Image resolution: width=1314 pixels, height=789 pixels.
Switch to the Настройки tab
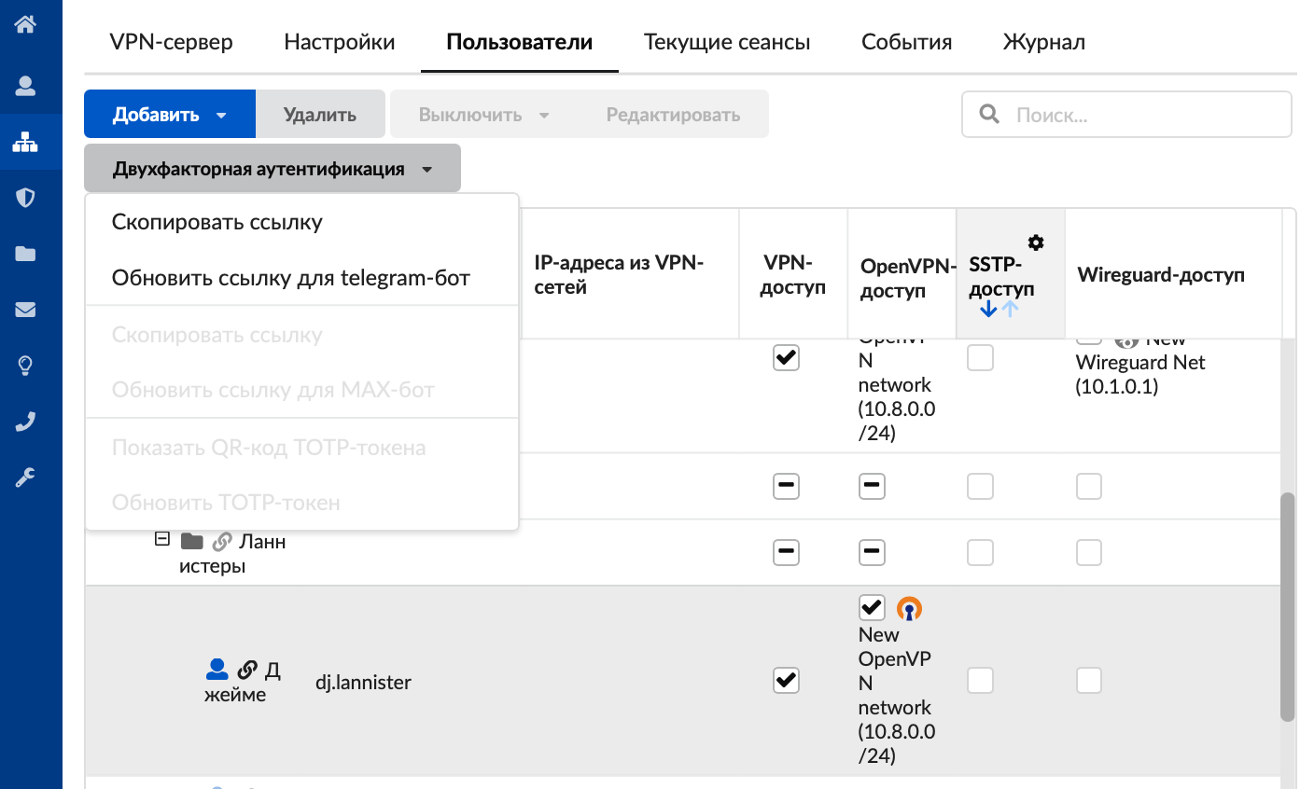(340, 42)
